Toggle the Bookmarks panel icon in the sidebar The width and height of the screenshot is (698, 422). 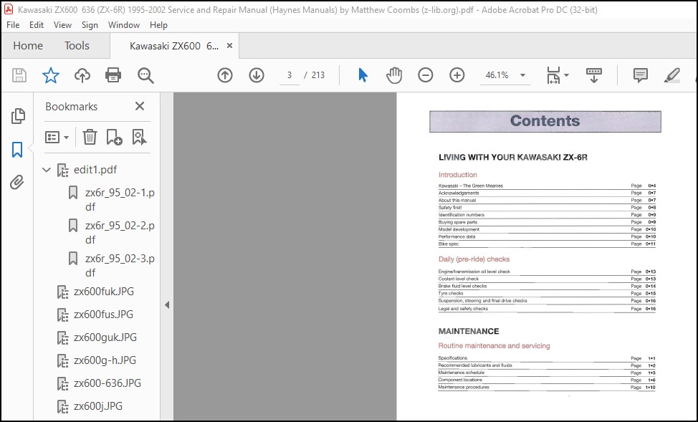point(17,150)
